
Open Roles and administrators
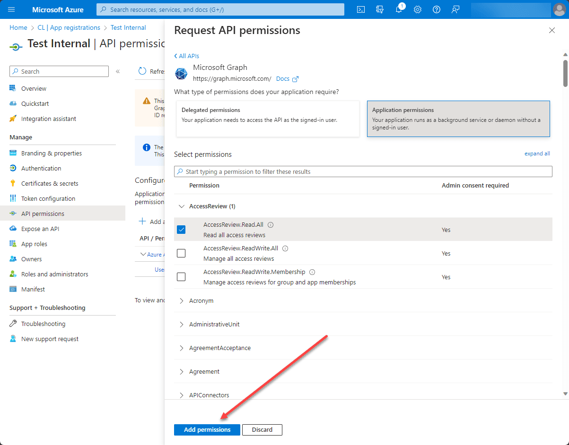(x=54, y=274)
